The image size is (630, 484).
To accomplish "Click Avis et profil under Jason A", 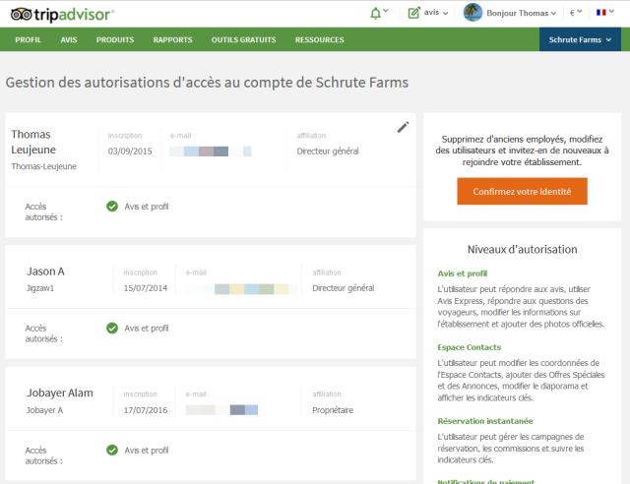I will click(147, 329).
